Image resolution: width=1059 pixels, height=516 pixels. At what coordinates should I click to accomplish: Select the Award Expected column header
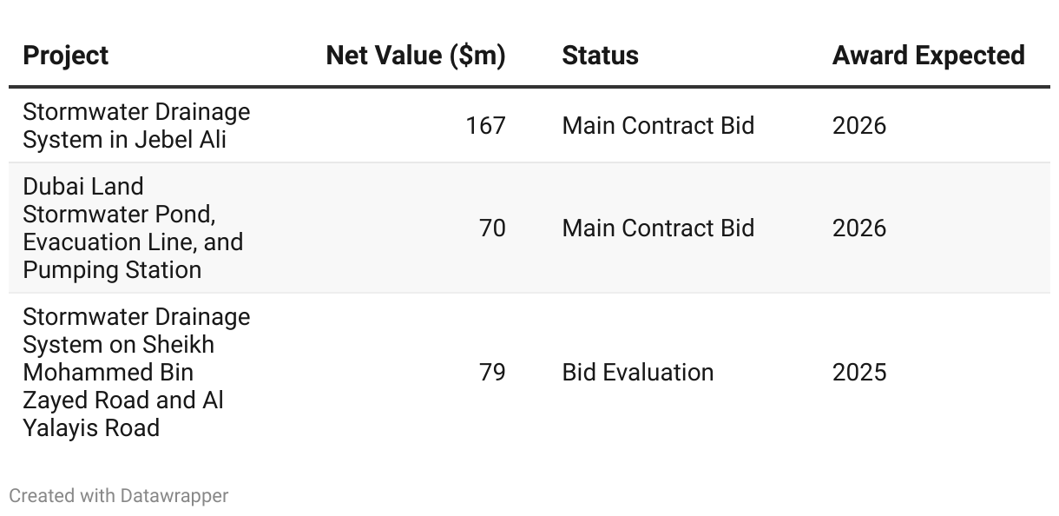tap(928, 56)
